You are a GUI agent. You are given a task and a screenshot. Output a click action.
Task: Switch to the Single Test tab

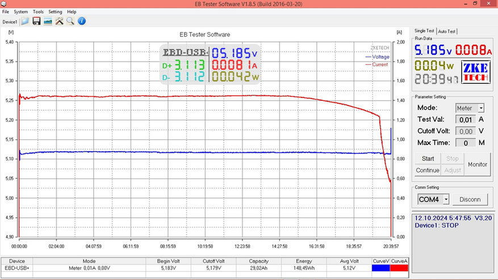[424, 31]
